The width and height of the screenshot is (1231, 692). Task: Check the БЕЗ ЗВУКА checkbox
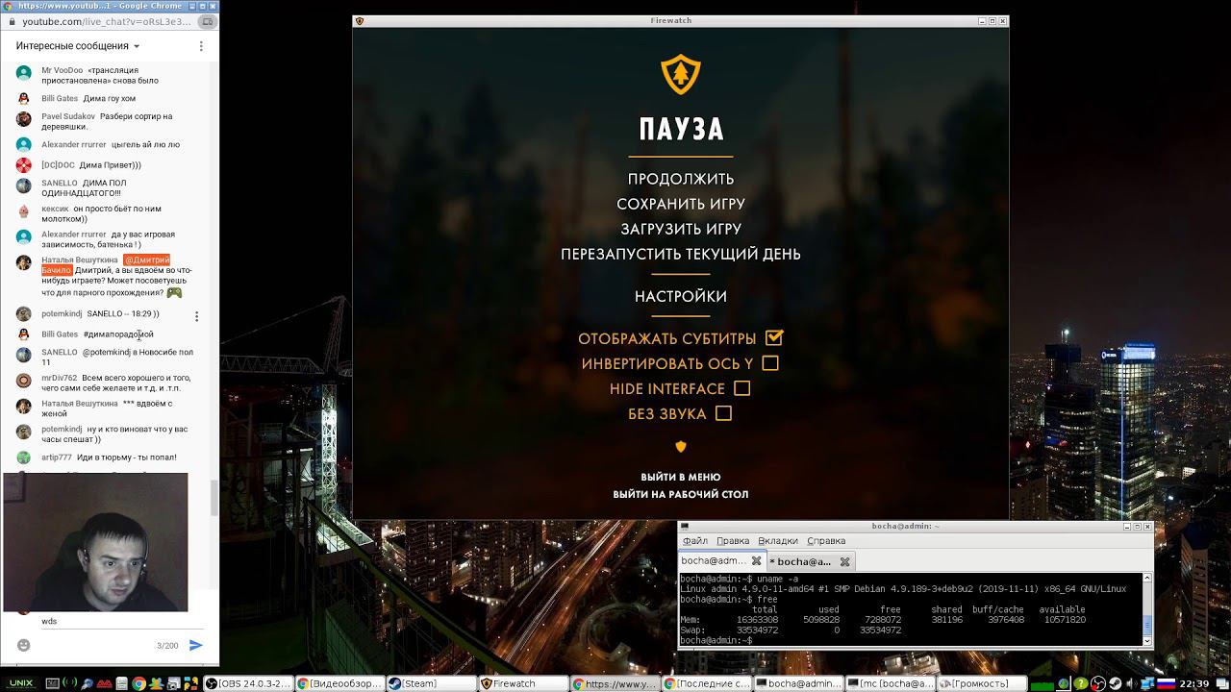723,413
